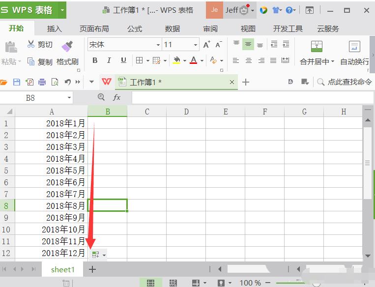Screen dimensions: 375x287
Task: Open the font size dropdown
Action: click(x=196, y=45)
